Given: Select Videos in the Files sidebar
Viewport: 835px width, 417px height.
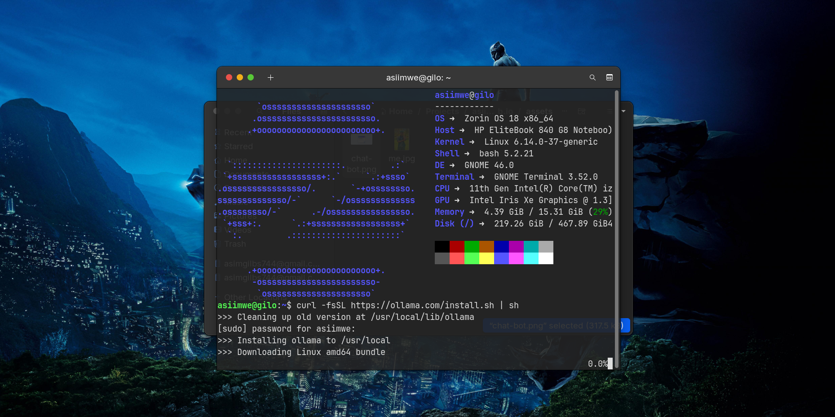Looking at the screenshot, I should click(x=238, y=230).
